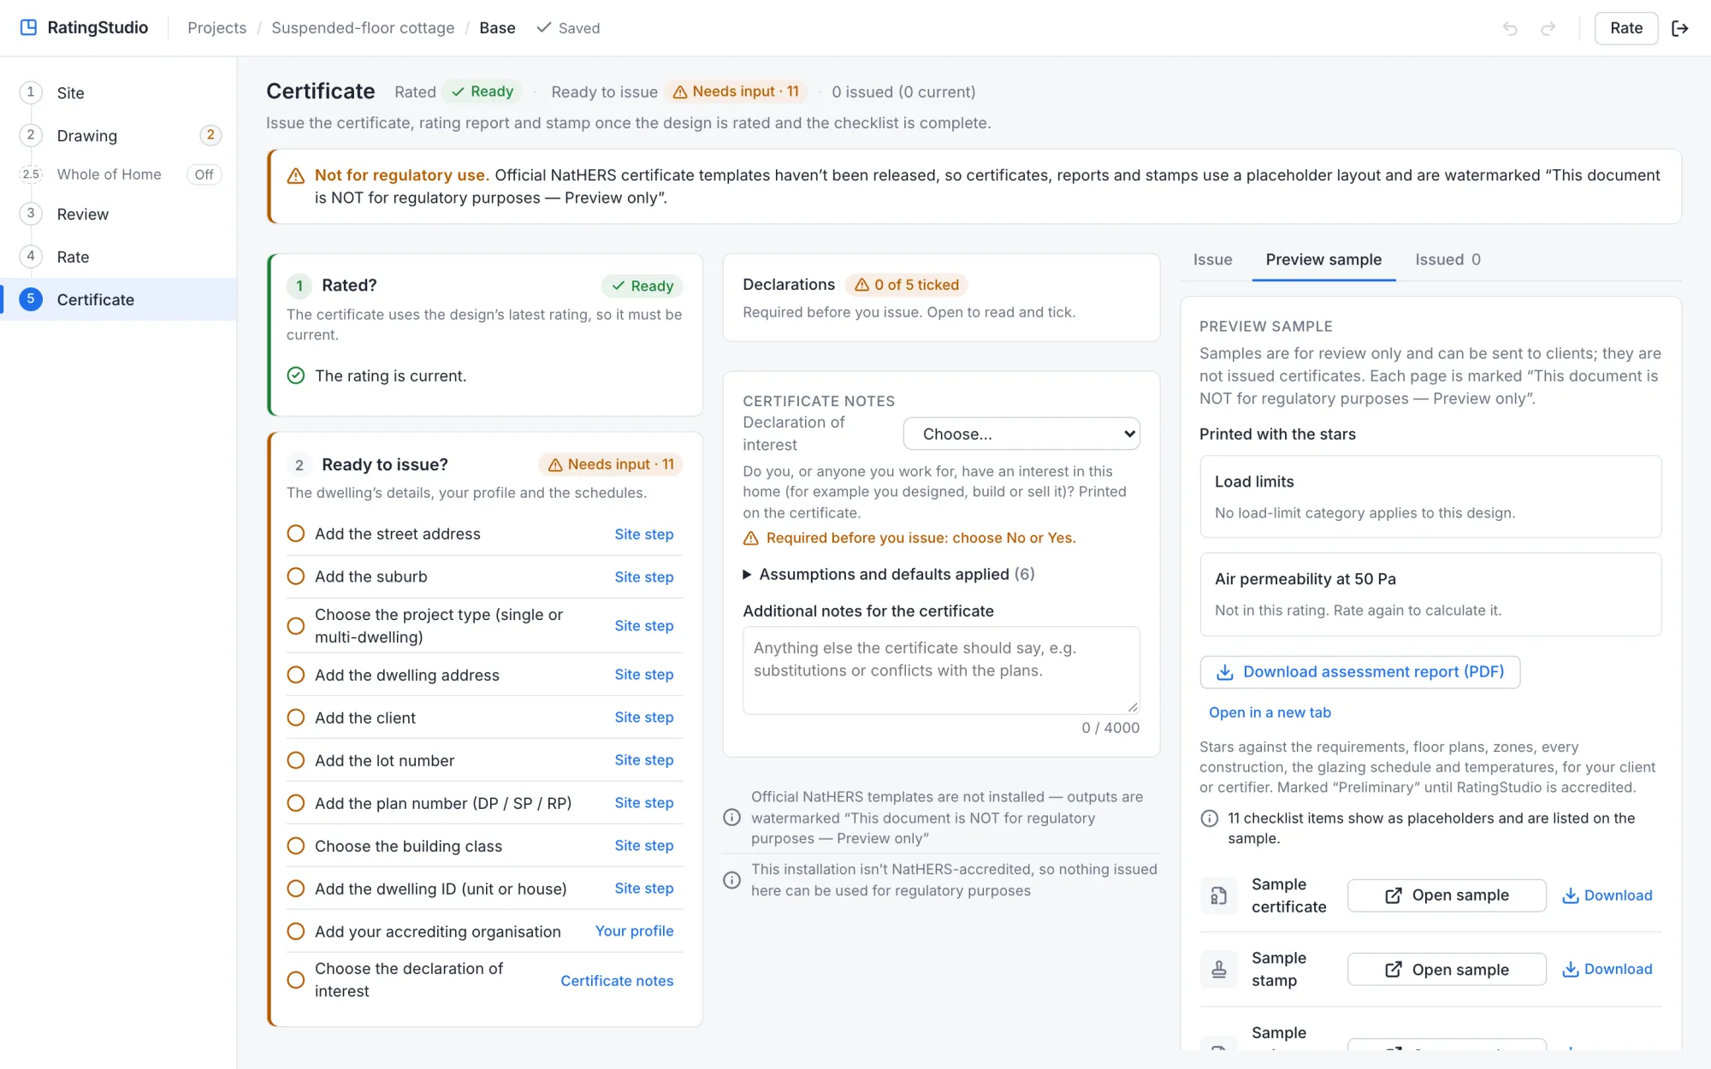
Task: Click the Sample certificate document icon
Action: (1218, 895)
